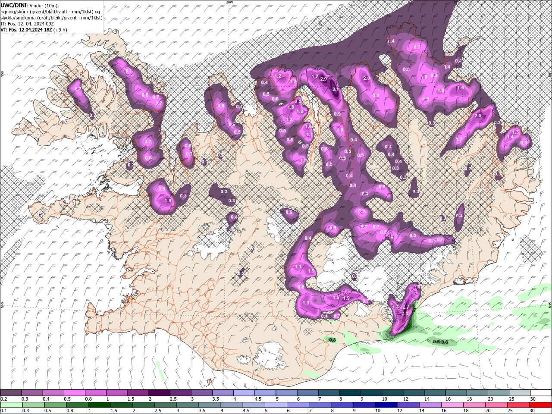Click the 1.7 snowfall value next to 2.9
The width and height of the screenshot is (552, 414).
[x=315, y=77]
